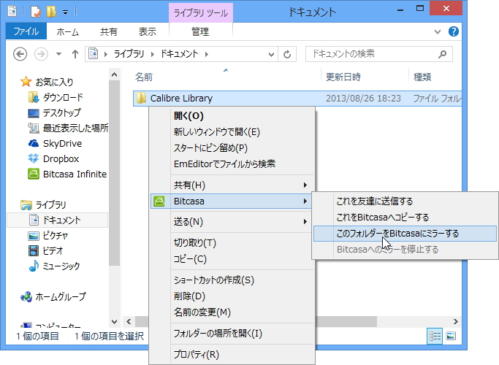The width and height of the screenshot is (499, 365).
Task: Click ライブラリ in the address breadcrumb
Action: (129, 54)
